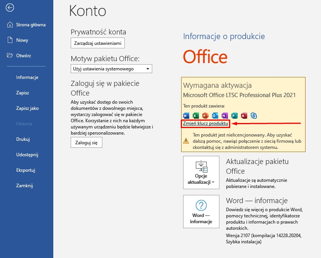The height and width of the screenshot is (258, 321).
Task: Select Zamknij in sidebar
Action: pyautogui.click(x=24, y=186)
